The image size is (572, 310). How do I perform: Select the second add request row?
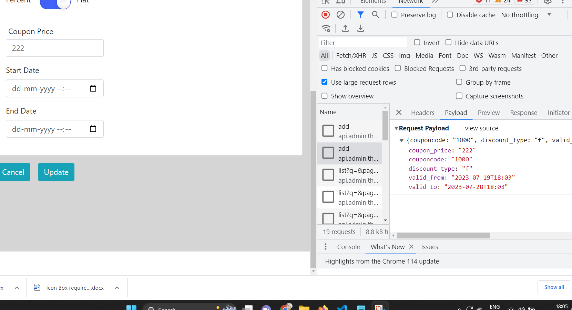(x=349, y=153)
